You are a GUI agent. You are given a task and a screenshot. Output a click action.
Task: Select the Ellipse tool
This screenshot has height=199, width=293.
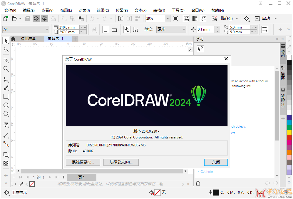[6, 105]
